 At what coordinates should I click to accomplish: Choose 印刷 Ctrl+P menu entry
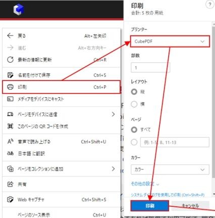(x=62, y=87)
